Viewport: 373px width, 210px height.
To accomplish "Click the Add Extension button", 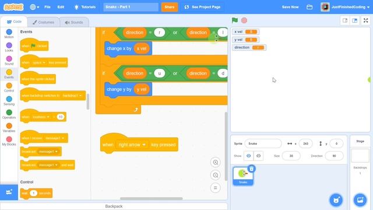I will click(x=9, y=192).
